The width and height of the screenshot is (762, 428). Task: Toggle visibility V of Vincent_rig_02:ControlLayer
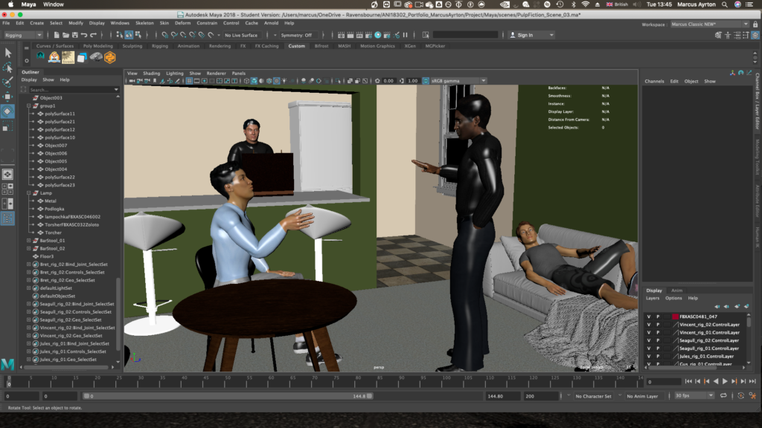click(648, 325)
